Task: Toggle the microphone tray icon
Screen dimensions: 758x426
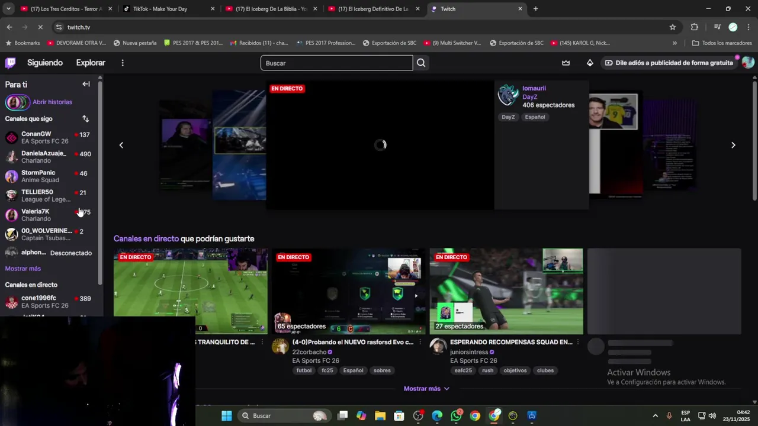Action: [x=669, y=416]
